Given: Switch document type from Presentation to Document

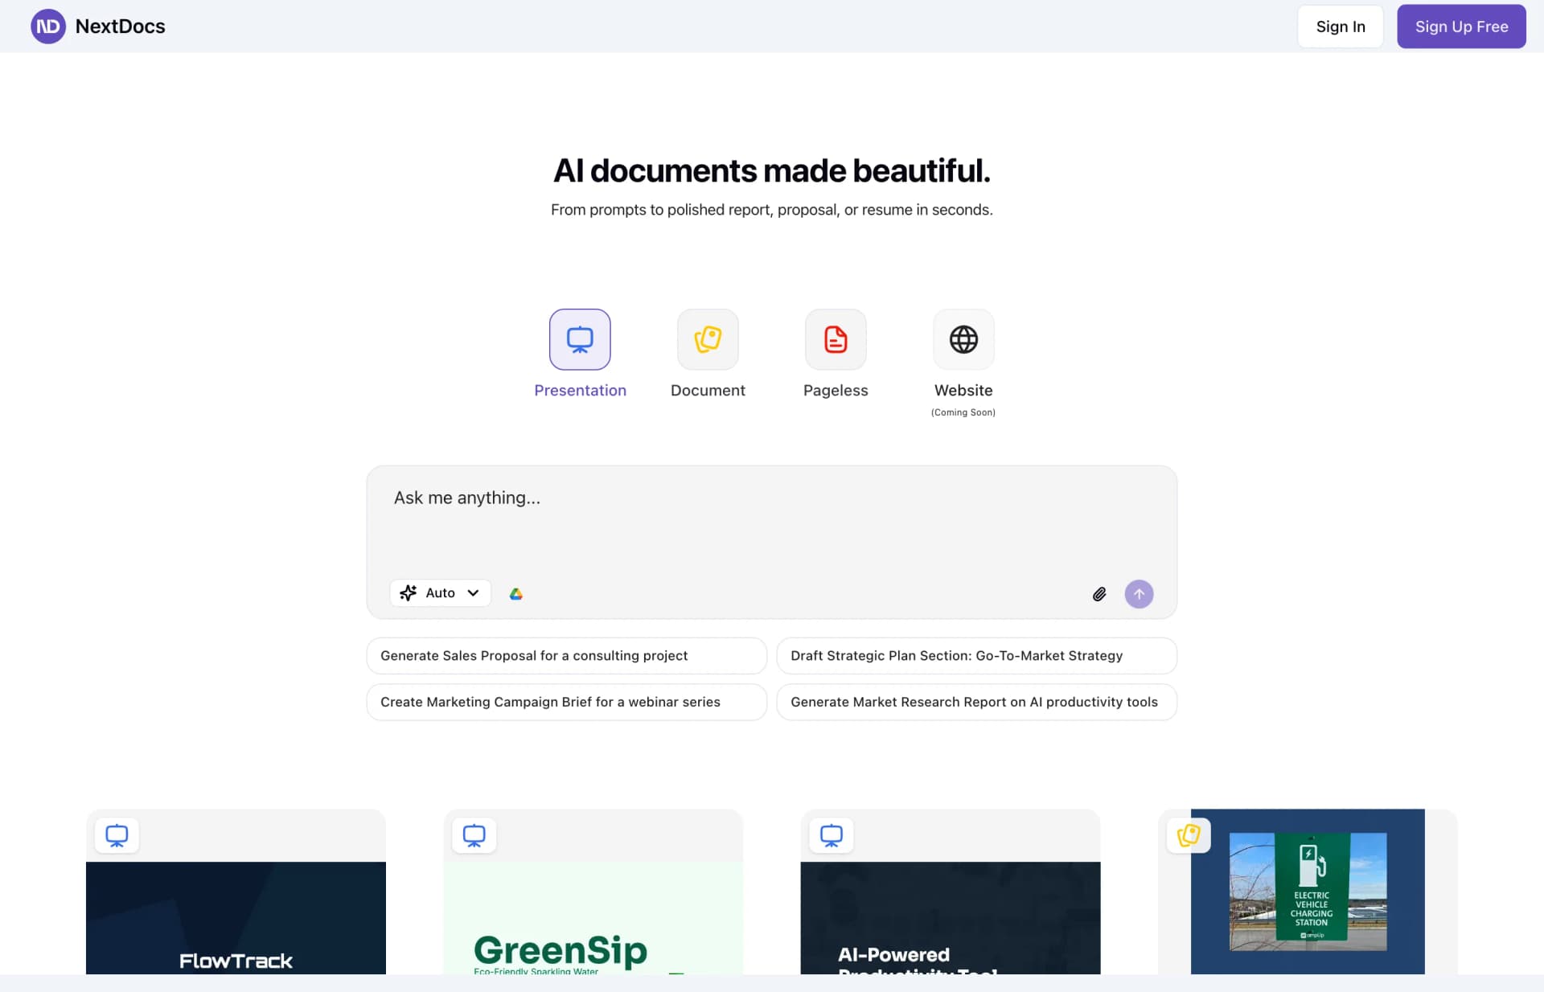Looking at the screenshot, I should tap(707, 354).
